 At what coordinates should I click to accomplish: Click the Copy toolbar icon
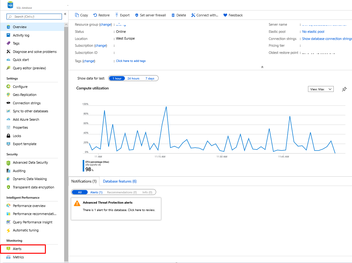[x=77, y=15]
